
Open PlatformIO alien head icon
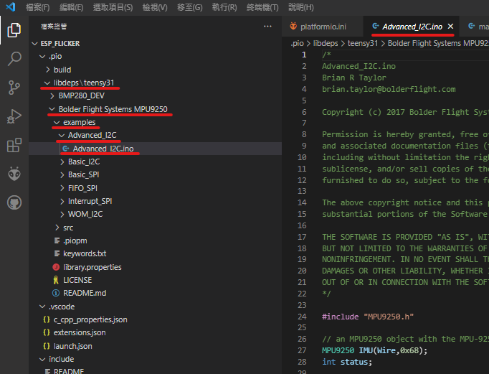(x=14, y=174)
